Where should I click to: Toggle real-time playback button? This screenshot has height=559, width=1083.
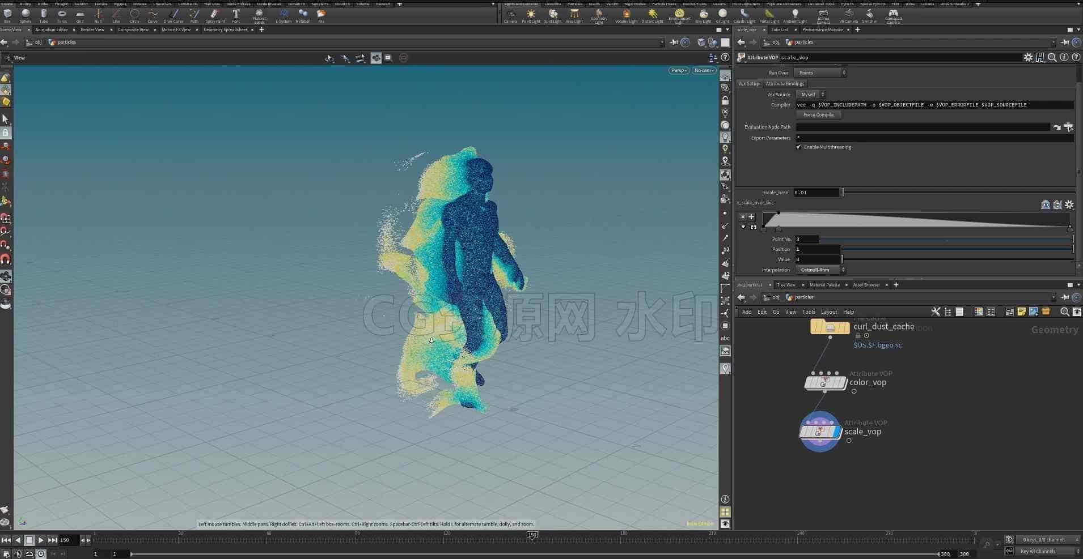pos(41,553)
